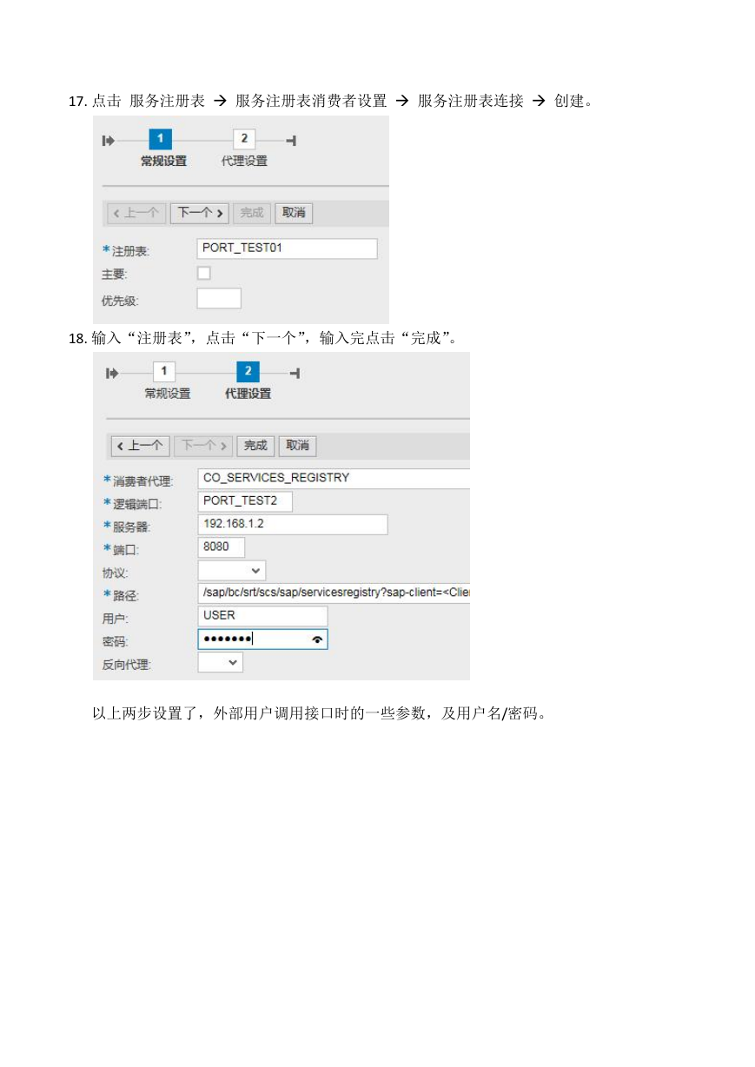The width and height of the screenshot is (755, 1067).
Task: Click 逻辑端口 field PORT_TEST2
Action: point(245,501)
